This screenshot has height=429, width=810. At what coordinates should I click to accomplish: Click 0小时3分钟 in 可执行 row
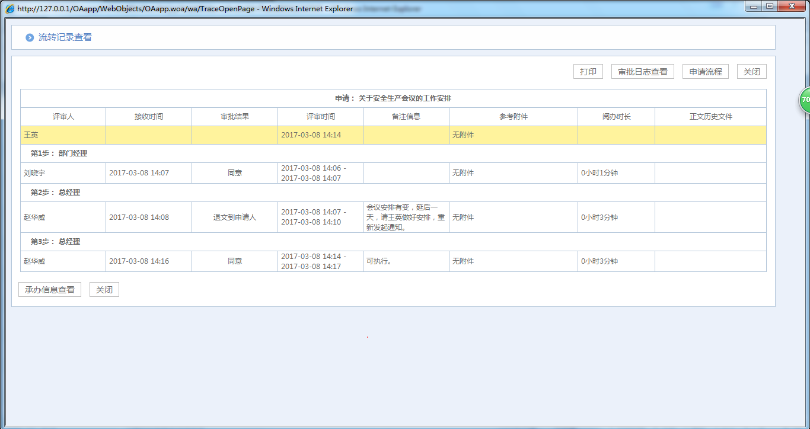tap(599, 261)
